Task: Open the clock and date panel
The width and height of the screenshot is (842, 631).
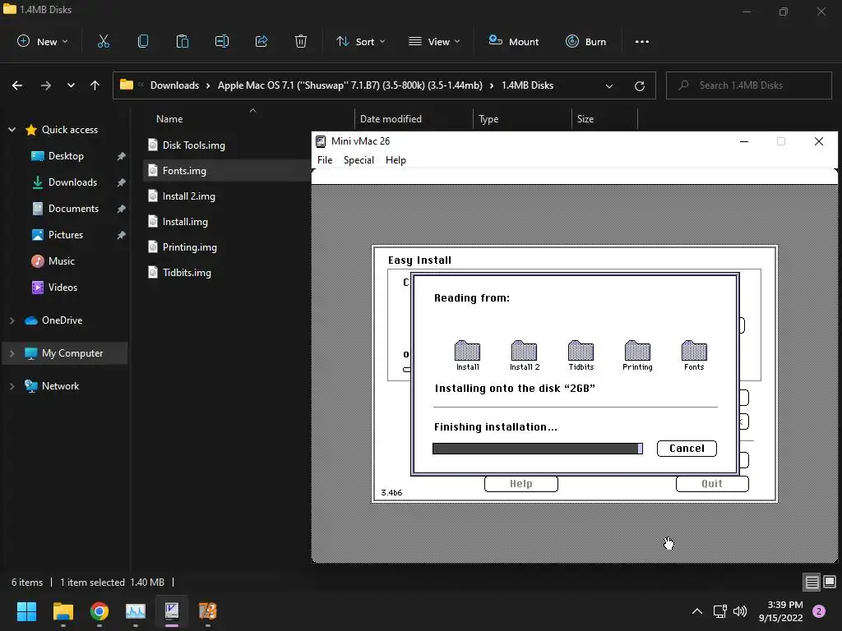Action: coord(781,611)
